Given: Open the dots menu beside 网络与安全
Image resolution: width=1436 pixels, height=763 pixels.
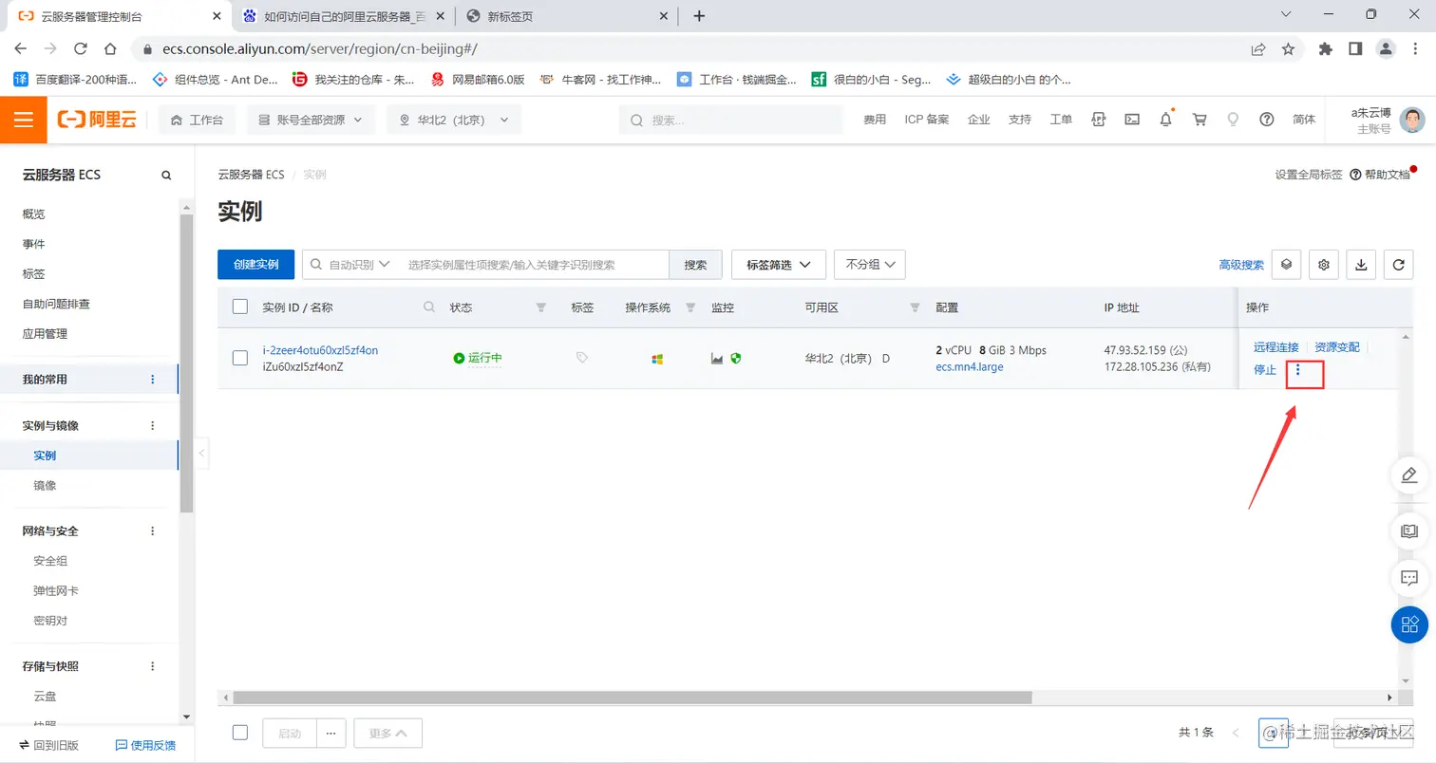Looking at the screenshot, I should tap(153, 531).
